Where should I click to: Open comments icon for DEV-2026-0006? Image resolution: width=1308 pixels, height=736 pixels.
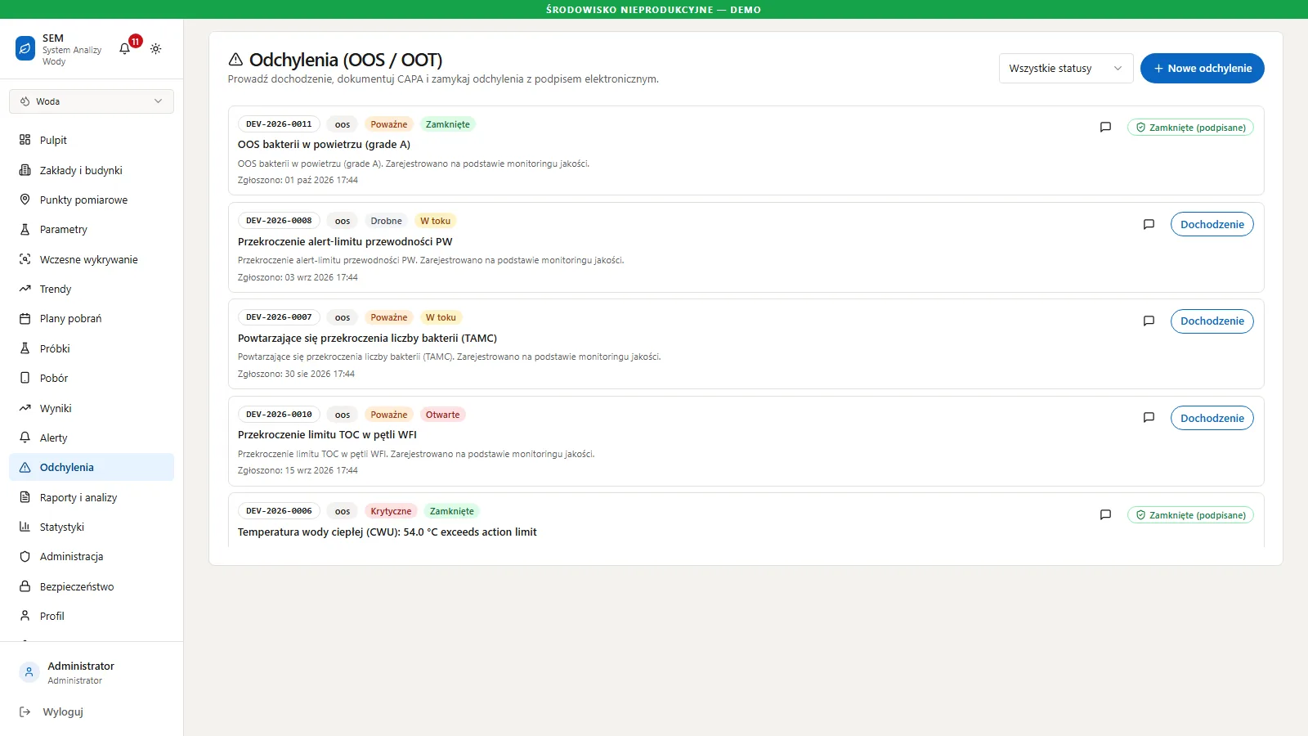tap(1105, 515)
